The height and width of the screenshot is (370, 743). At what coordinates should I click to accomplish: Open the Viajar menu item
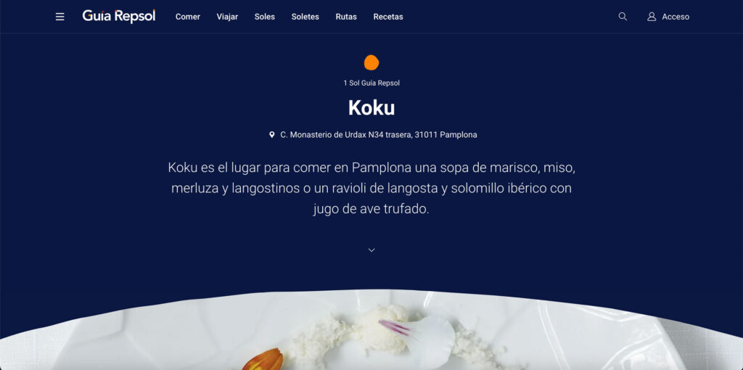(x=227, y=17)
